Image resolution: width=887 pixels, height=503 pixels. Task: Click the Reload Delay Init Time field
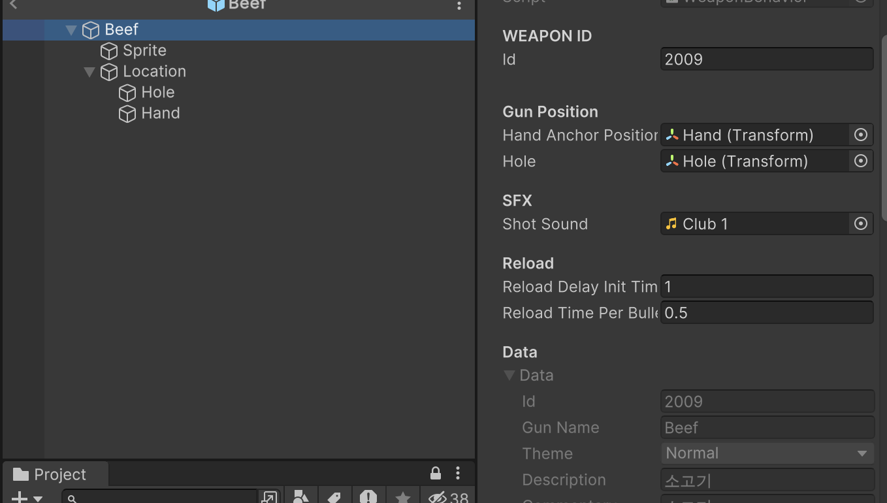click(x=767, y=286)
